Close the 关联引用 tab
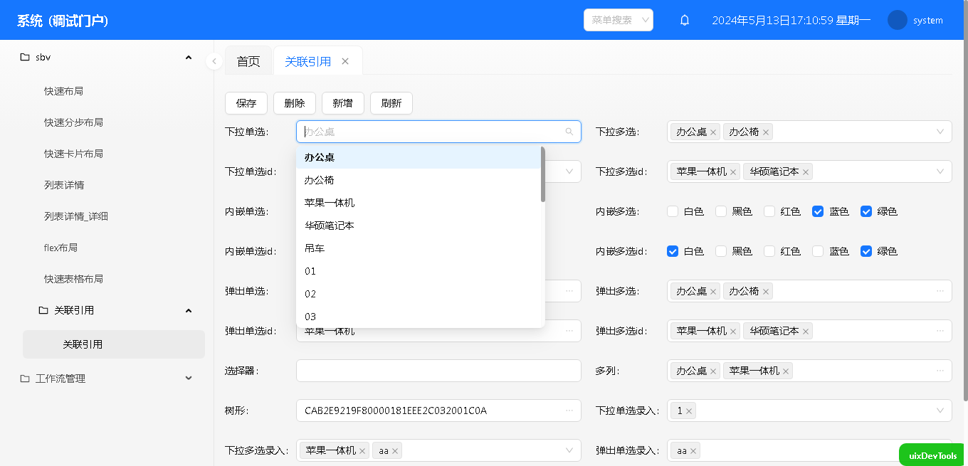 point(345,61)
